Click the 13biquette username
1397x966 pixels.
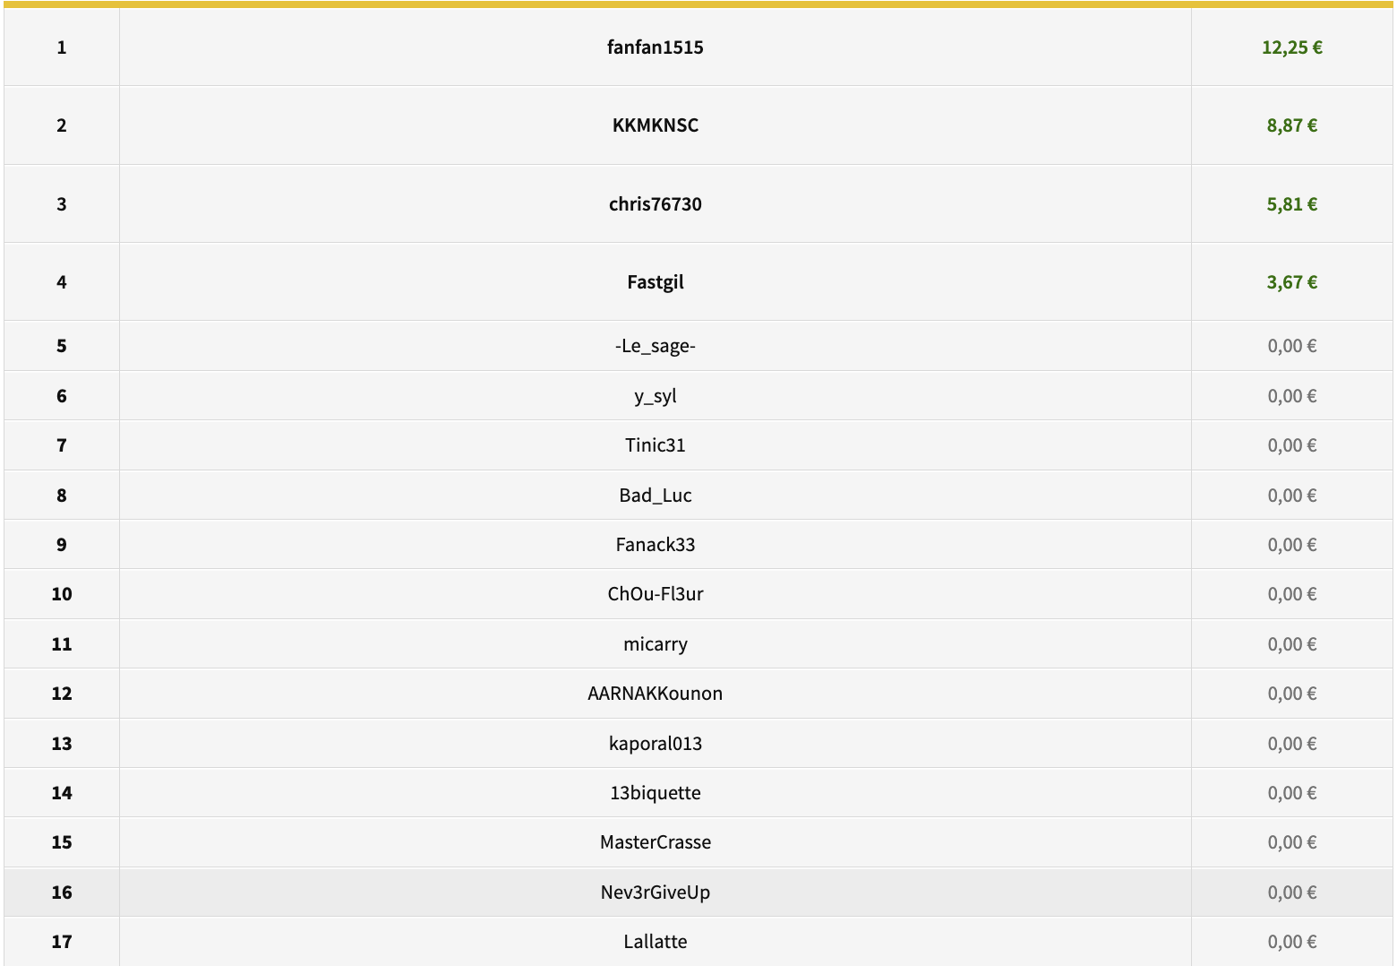point(655,793)
